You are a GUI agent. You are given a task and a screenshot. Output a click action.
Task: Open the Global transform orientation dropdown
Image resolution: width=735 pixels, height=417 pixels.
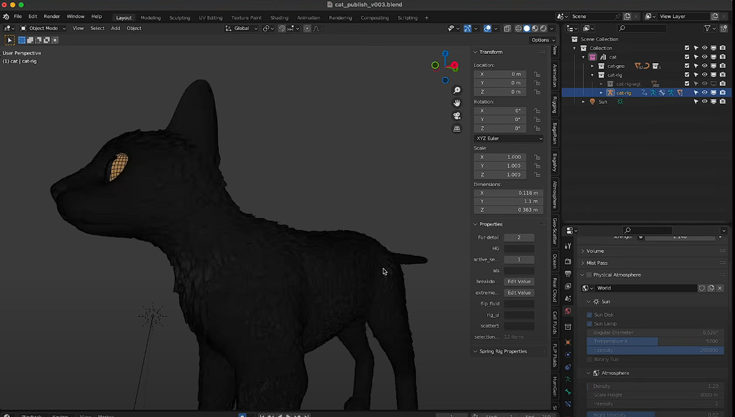click(241, 28)
